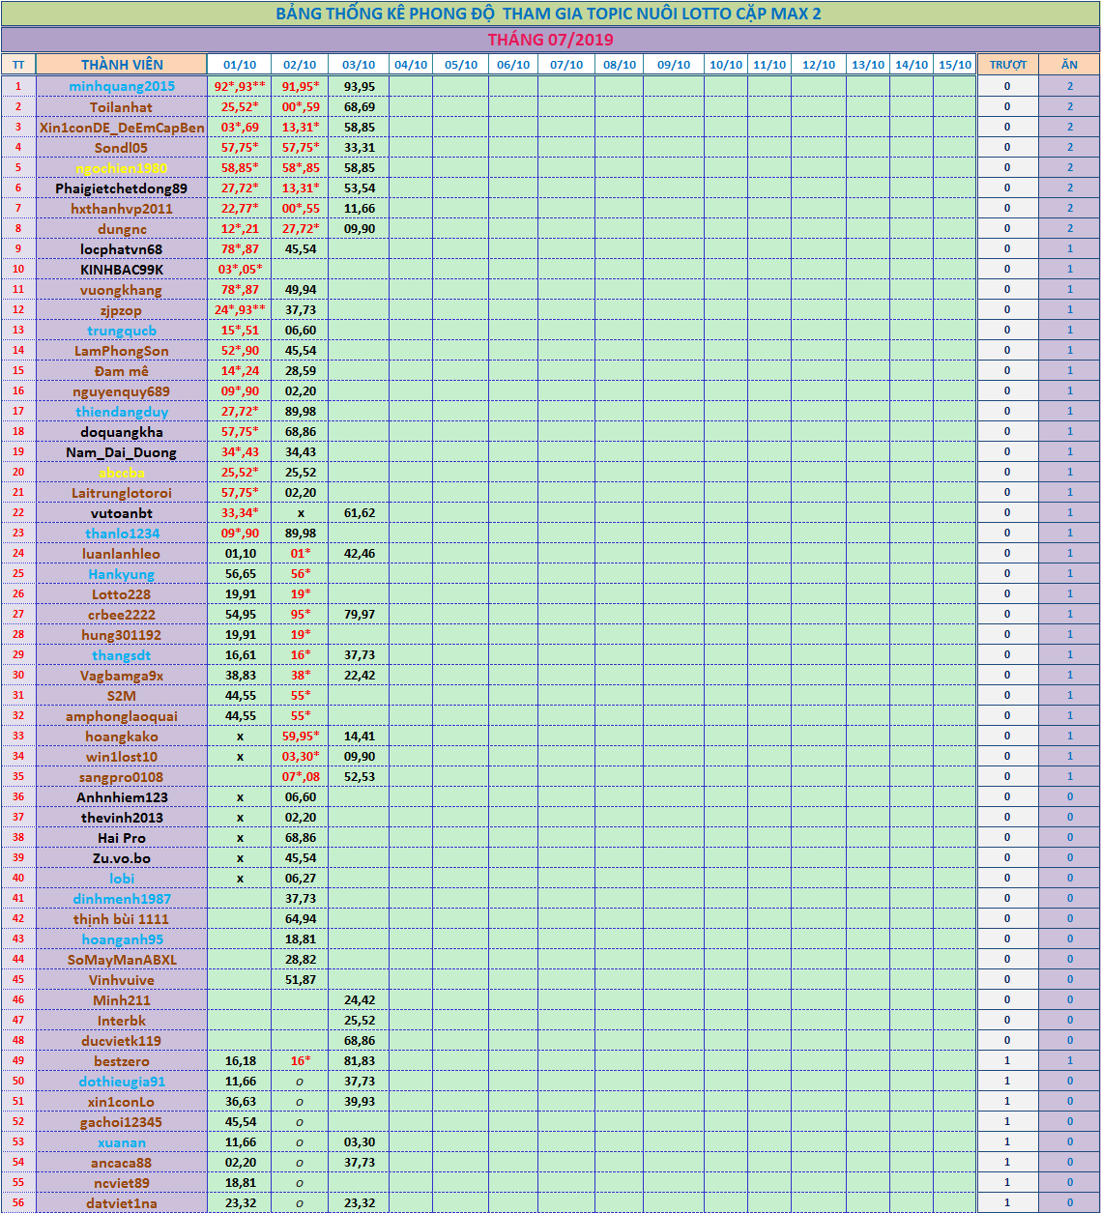
Task: Select member name 'nguyenquy689'
Action: 122,390
